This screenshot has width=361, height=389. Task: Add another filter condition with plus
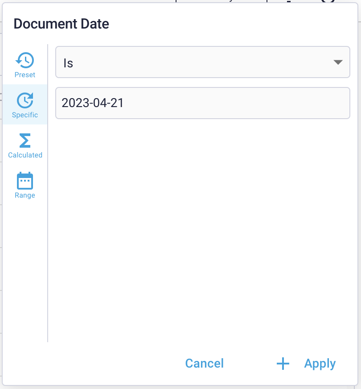(x=283, y=364)
